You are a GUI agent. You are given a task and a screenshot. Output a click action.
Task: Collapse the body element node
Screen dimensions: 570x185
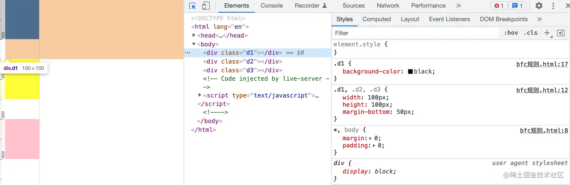[194, 44]
